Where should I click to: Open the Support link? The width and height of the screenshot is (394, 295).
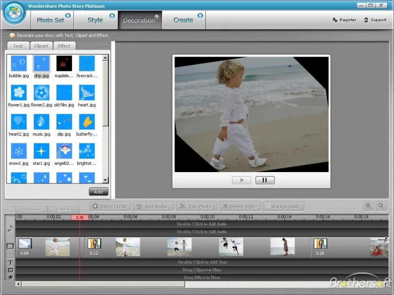(x=375, y=20)
